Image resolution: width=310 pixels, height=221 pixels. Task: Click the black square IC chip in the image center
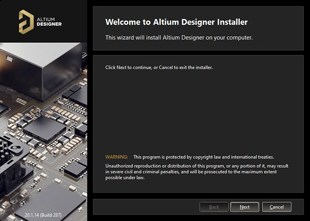click(44, 125)
